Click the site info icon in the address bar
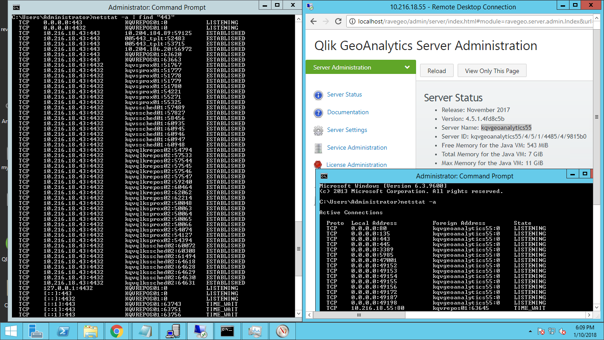Screen dimensions: 604x340 pyautogui.click(x=352, y=21)
